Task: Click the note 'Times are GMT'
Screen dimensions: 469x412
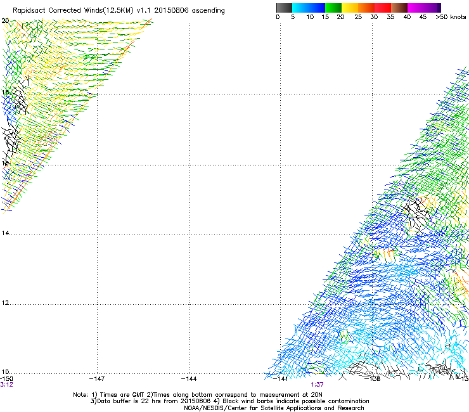Action: [122, 395]
